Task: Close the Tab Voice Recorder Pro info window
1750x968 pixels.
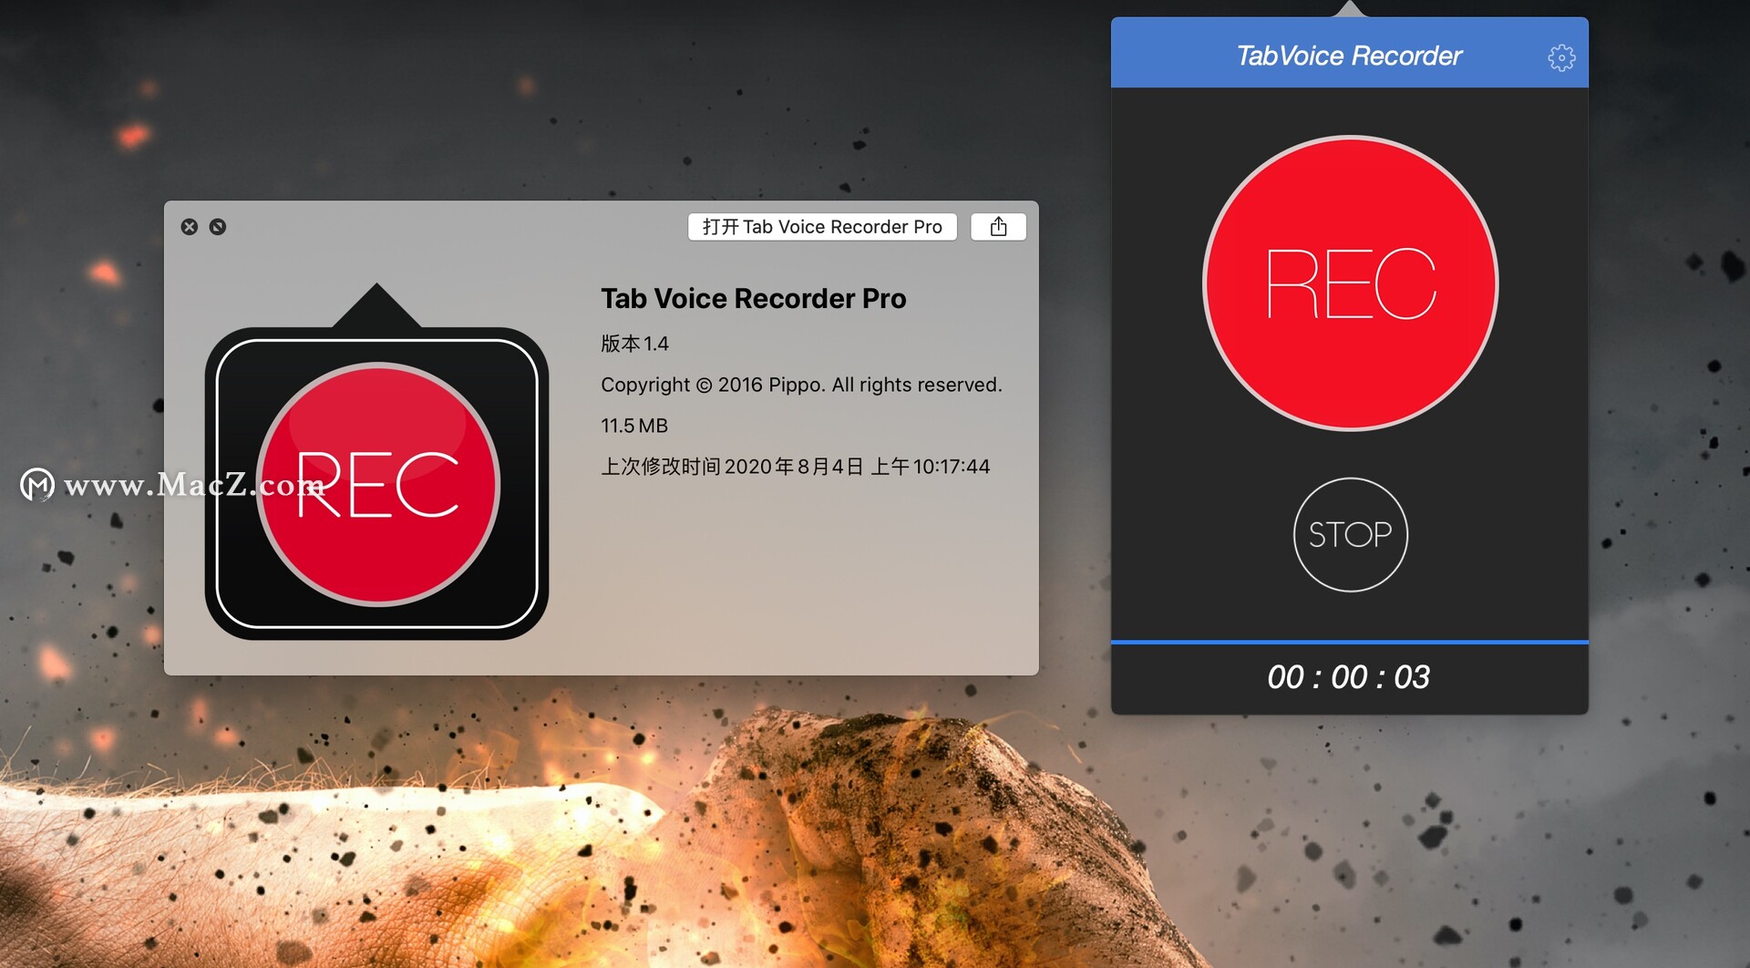Action: 190,227
